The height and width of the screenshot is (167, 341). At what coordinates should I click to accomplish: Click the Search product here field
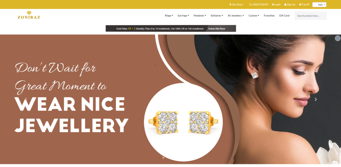coord(311,16)
